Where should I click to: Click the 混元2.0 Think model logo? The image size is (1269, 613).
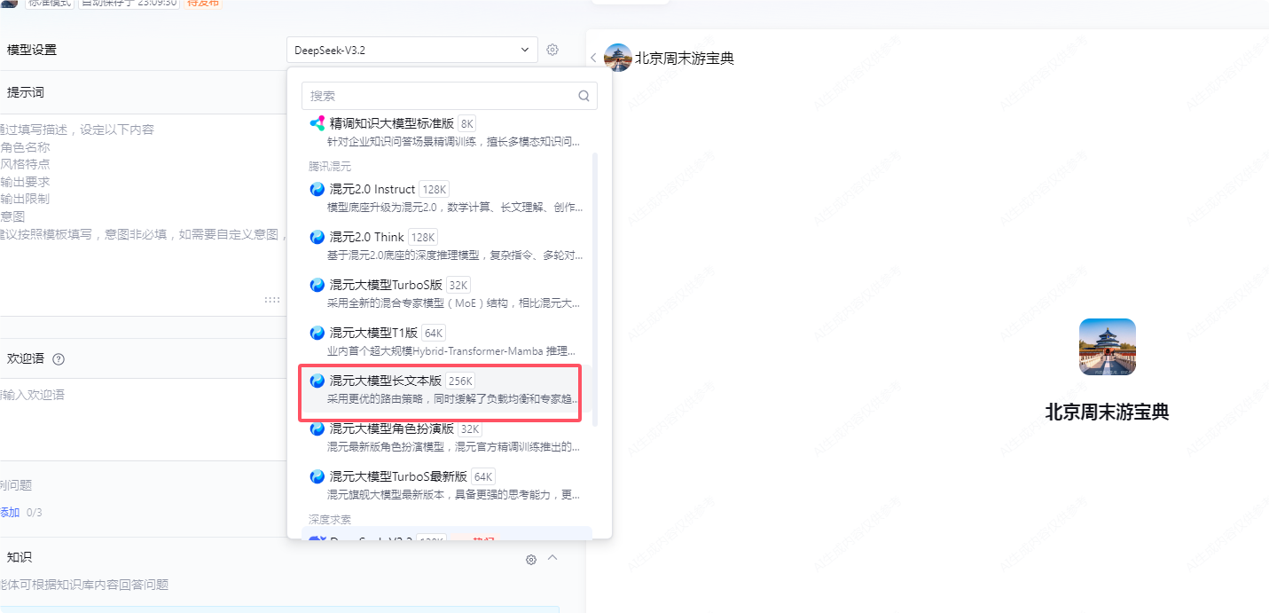click(x=317, y=237)
